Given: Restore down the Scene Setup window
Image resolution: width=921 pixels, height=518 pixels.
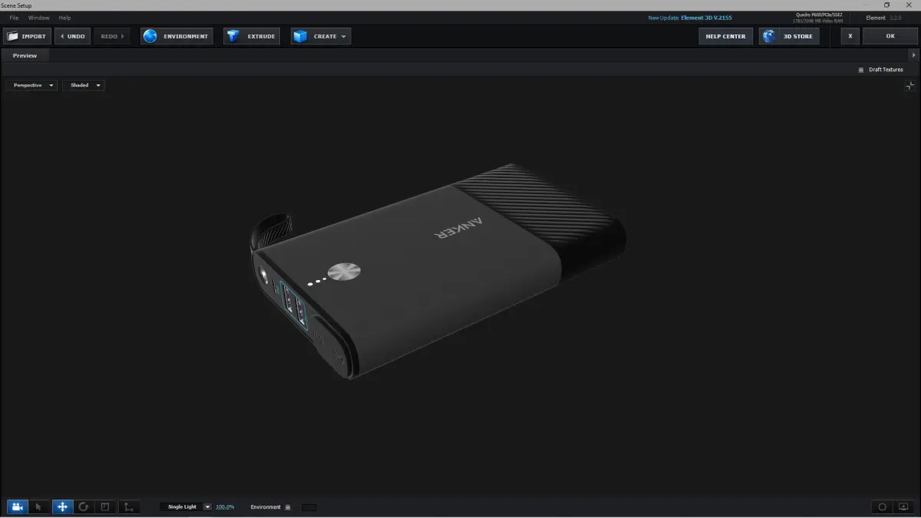Looking at the screenshot, I should pos(886,5).
